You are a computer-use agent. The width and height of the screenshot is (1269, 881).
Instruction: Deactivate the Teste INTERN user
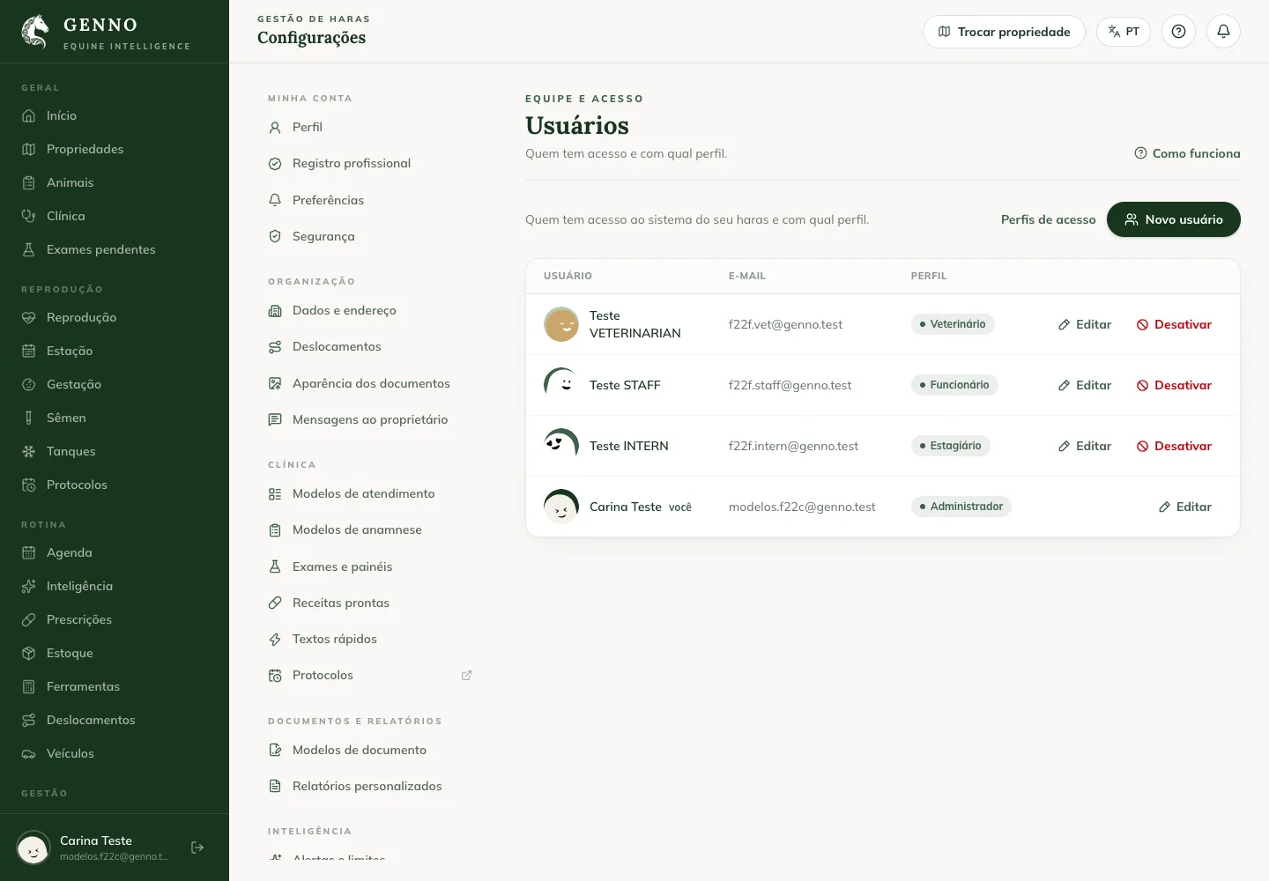click(1174, 446)
